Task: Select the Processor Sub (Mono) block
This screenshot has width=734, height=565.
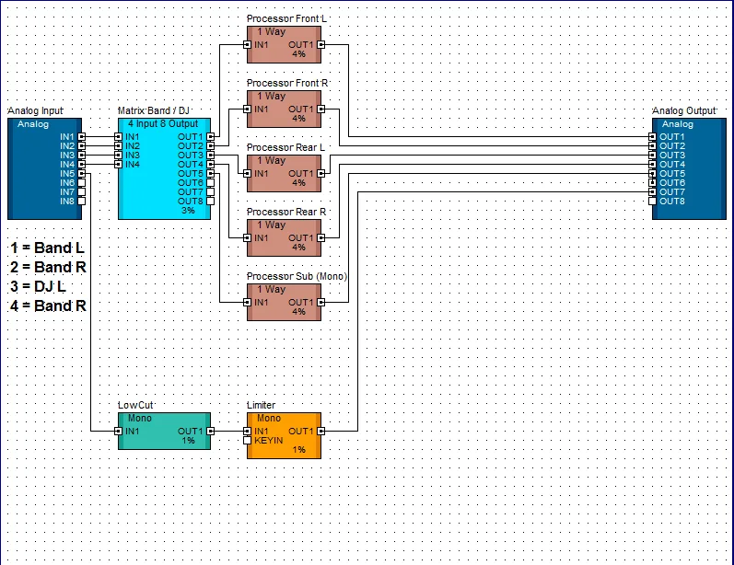Action: [285, 303]
